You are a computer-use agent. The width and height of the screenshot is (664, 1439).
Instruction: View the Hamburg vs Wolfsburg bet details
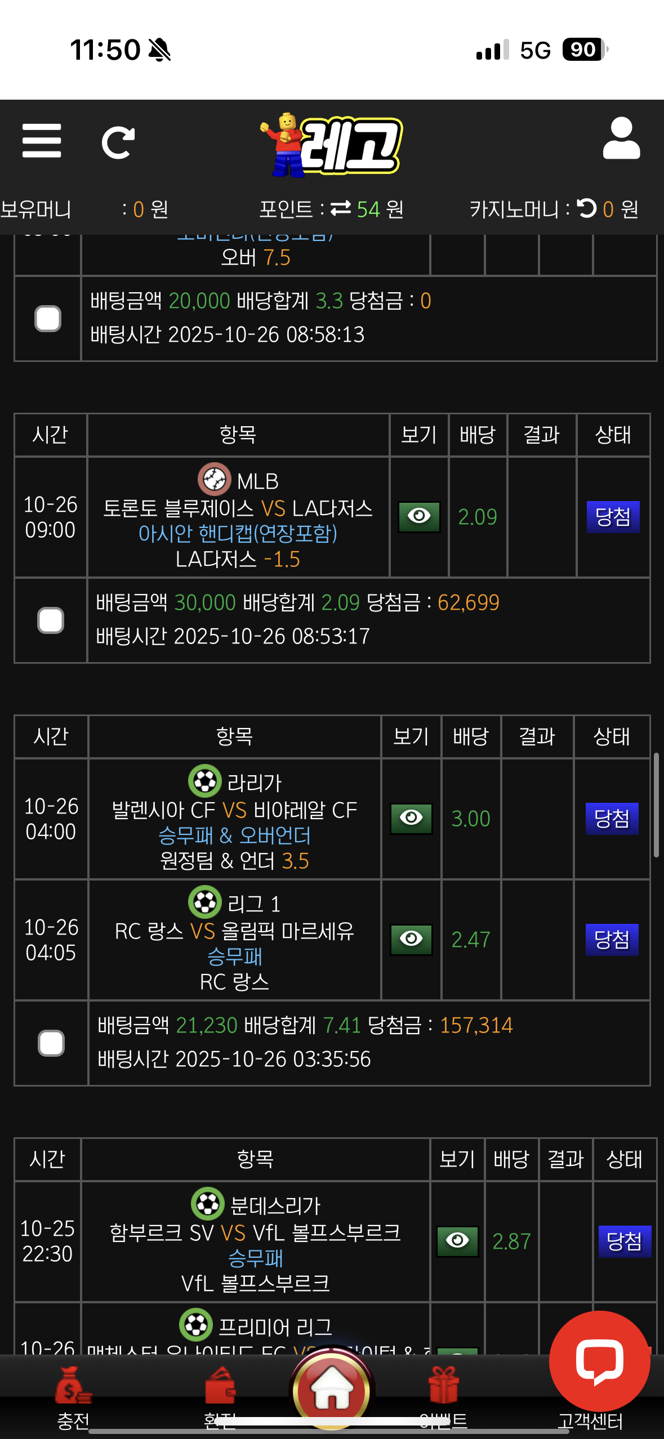[x=457, y=1241]
